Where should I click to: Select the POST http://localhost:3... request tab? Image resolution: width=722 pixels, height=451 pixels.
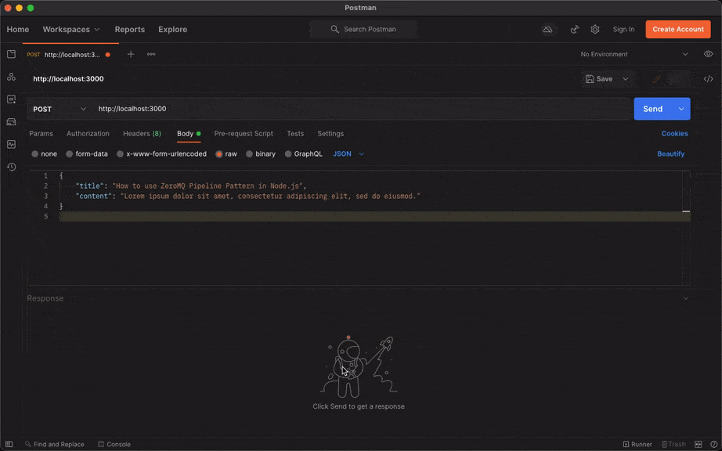(68, 54)
